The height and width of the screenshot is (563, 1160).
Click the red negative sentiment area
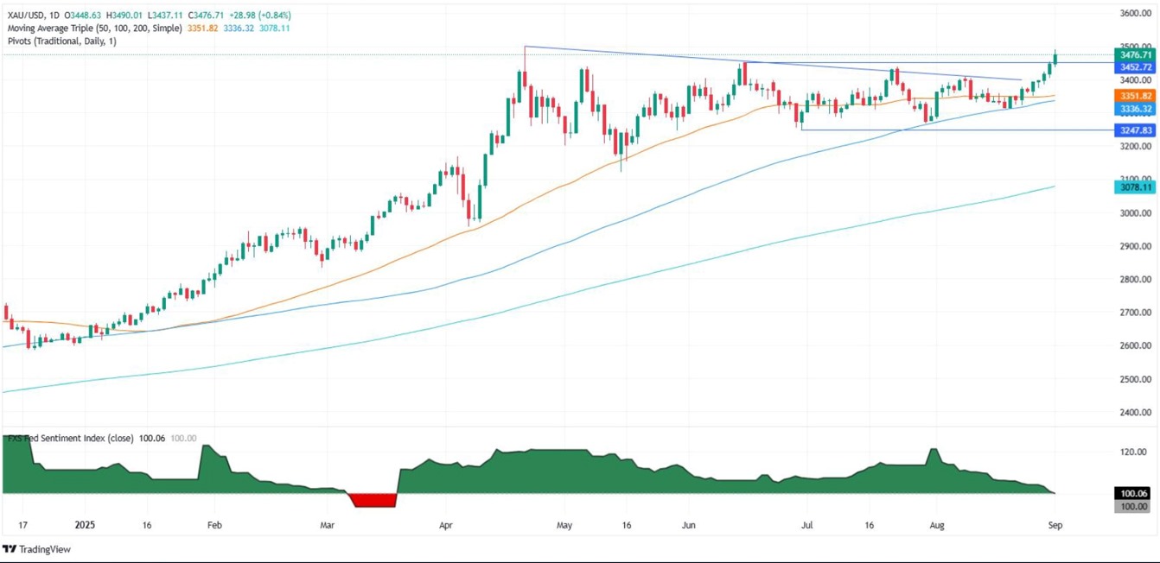373,499
